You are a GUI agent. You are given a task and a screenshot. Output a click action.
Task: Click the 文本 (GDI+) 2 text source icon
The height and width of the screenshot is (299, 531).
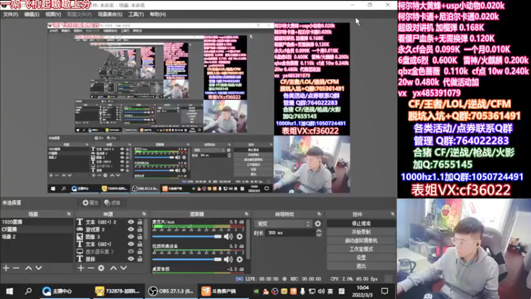(80, 222)
